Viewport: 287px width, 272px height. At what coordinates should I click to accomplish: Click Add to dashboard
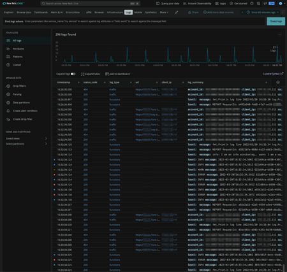(117, 74)
